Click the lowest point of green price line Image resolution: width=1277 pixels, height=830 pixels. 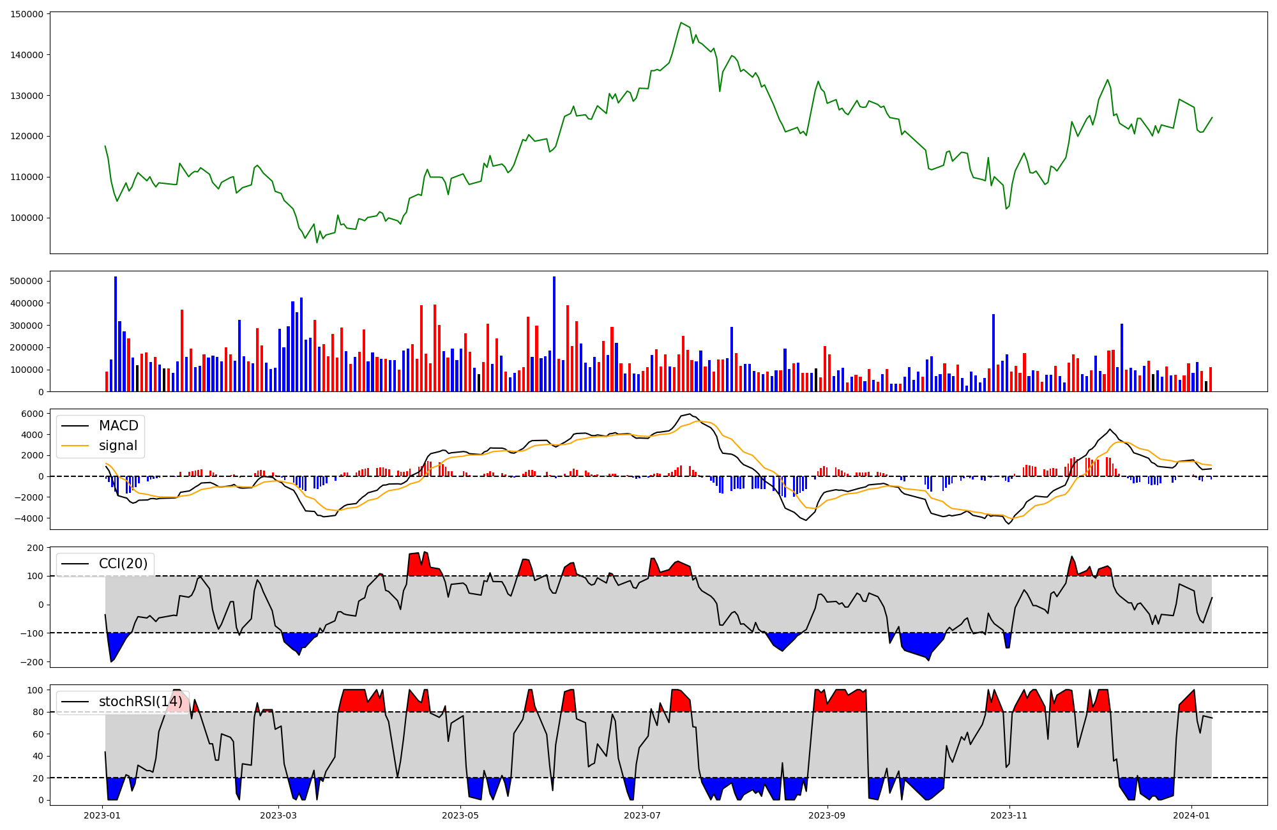(317, 242)
